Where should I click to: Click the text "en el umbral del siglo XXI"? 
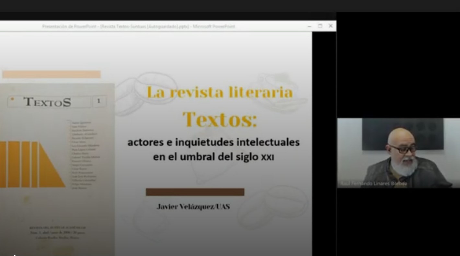(213, 157)
